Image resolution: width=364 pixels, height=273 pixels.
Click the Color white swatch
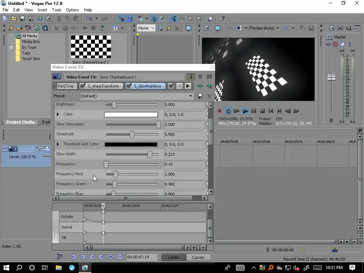coord(131,114)
